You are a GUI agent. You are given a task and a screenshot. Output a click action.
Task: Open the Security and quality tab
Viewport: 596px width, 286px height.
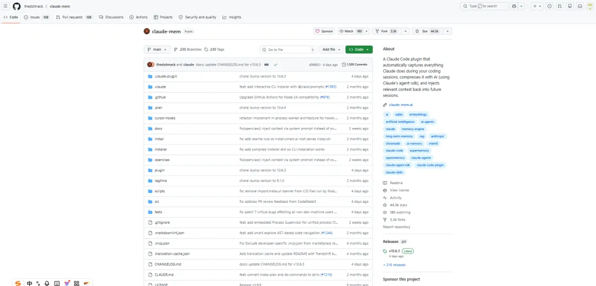pos(197,17)
